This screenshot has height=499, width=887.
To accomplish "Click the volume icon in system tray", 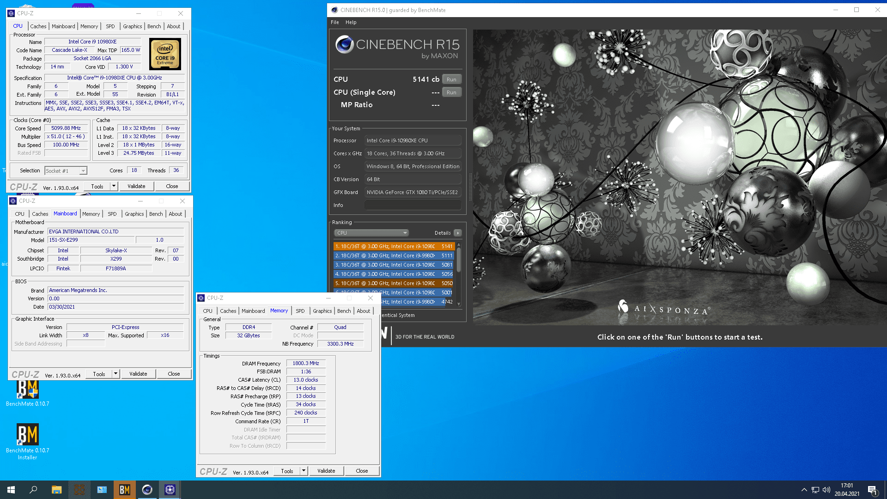I will pyautogui.click(x=826, y=490).
